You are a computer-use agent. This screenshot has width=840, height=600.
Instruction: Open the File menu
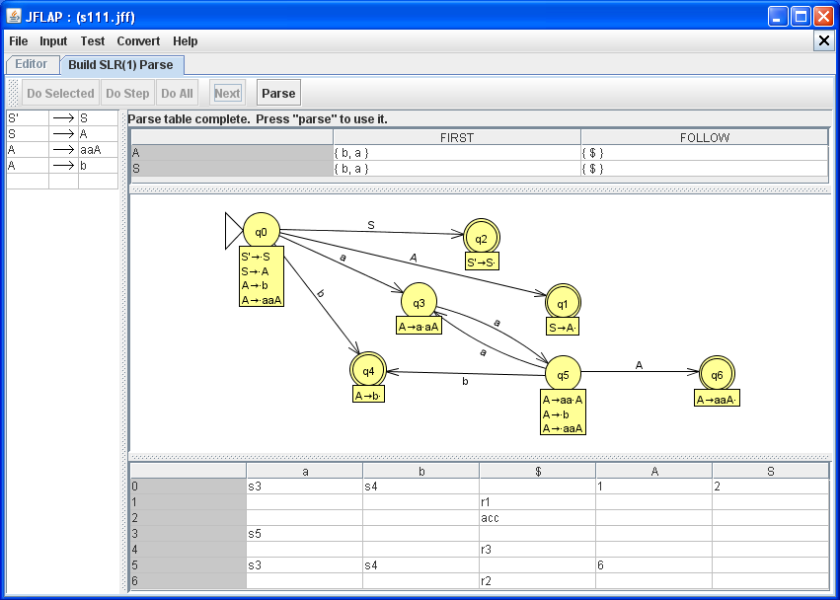click(x=19, y=41)
